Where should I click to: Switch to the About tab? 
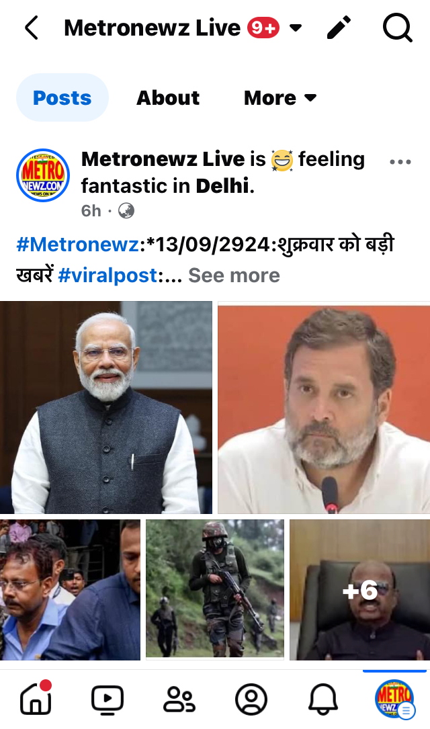(168, 97)
